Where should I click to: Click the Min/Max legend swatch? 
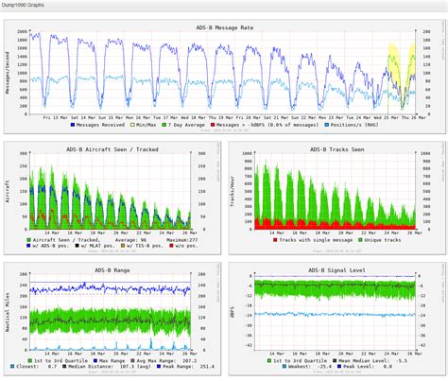coord(132,125)
